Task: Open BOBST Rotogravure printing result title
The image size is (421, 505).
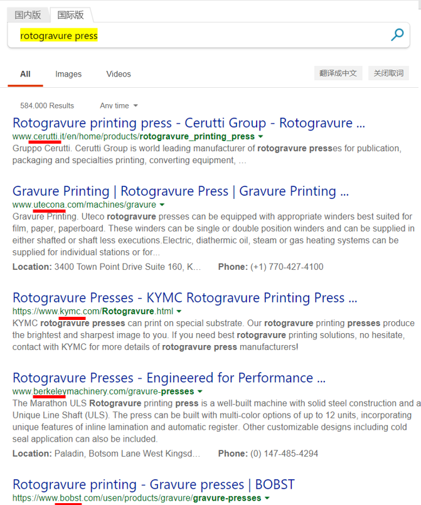Action: click(x=153, y=484)
